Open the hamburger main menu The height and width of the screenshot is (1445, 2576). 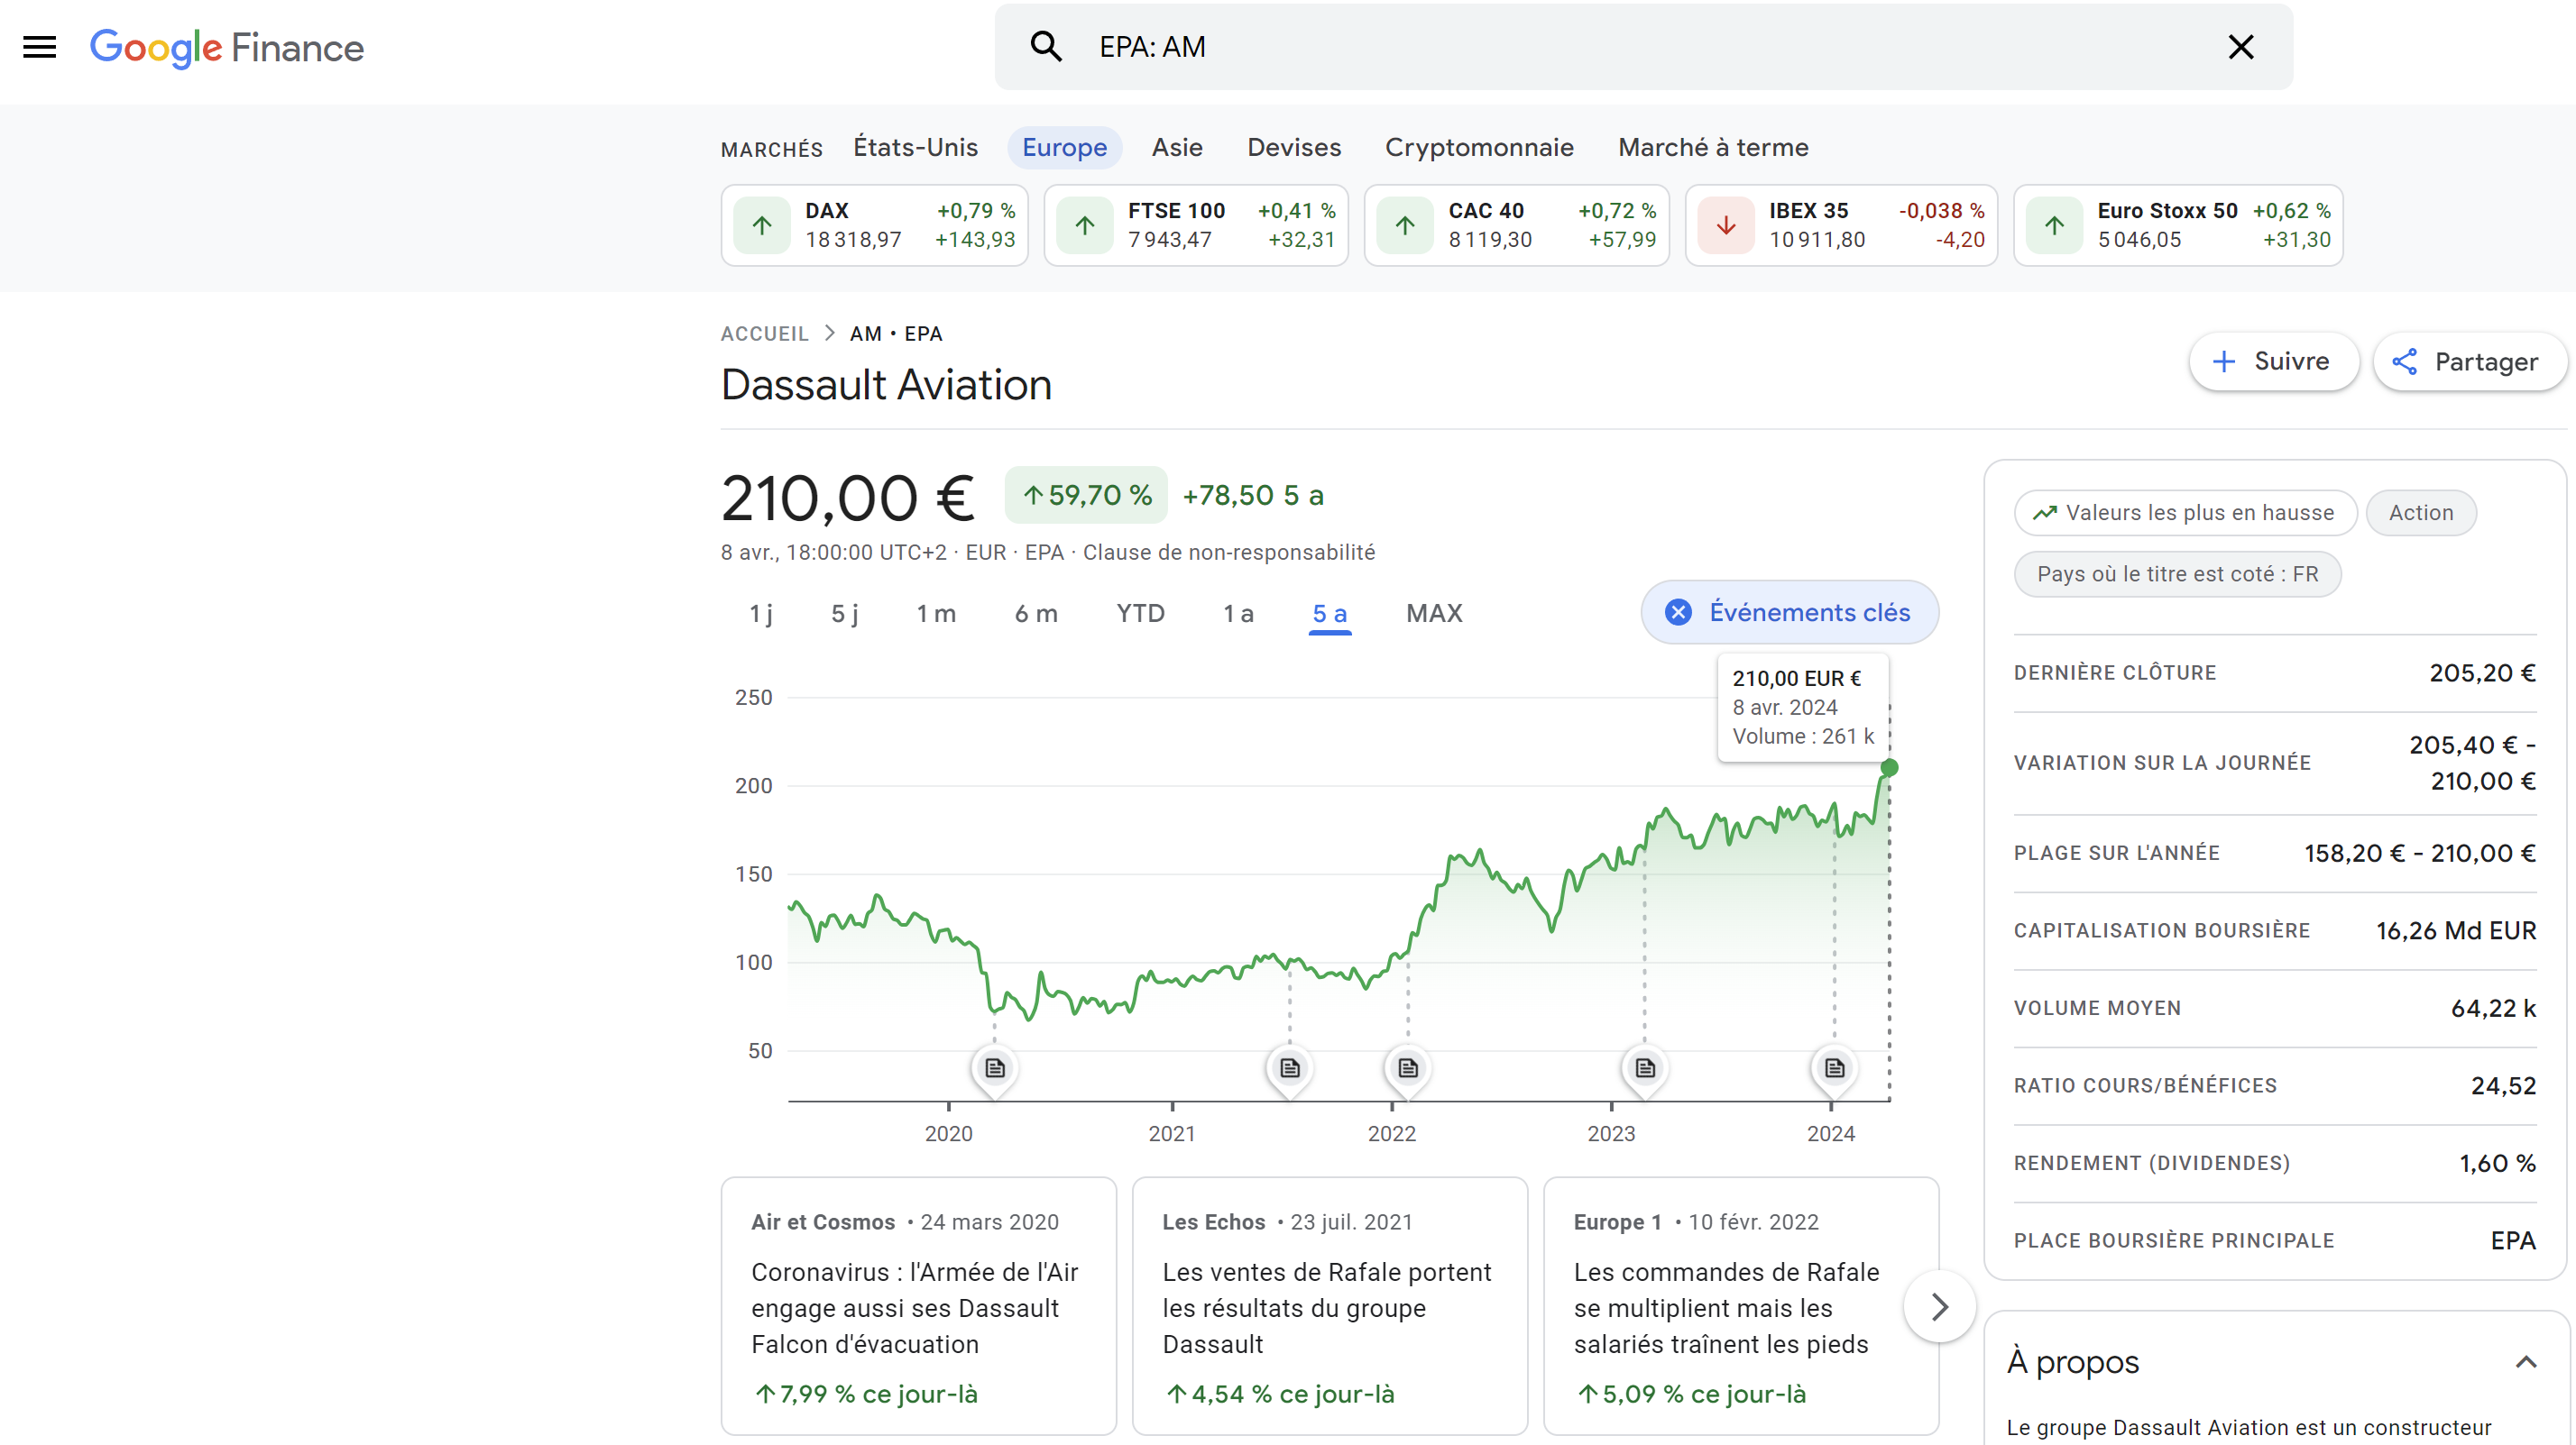point(39,47)
